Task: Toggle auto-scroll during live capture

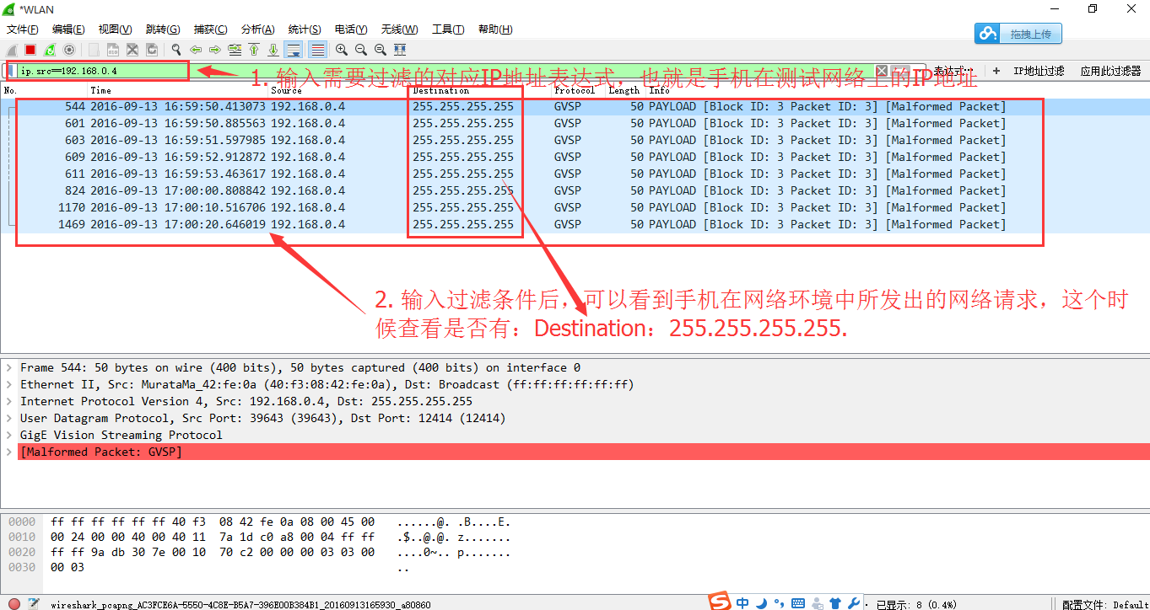Action: tap(293, 50)
